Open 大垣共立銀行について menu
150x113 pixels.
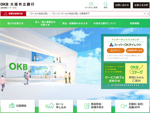coord(105,23)
